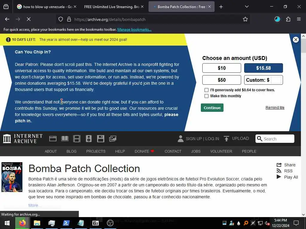Open OBS Studio from the taskbar
This screenshot has height=229, width=306.
(110, 223)
